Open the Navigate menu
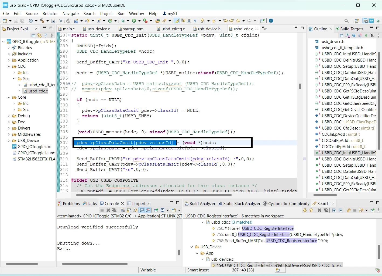The image size is (382, 276). click(x=71, y=13)
